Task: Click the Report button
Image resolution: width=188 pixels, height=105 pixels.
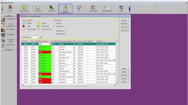Action: pos(124,72)
